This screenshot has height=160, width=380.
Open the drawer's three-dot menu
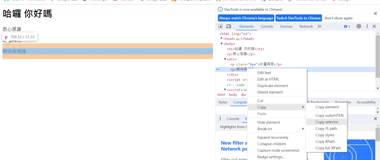[x=220, y=119]
